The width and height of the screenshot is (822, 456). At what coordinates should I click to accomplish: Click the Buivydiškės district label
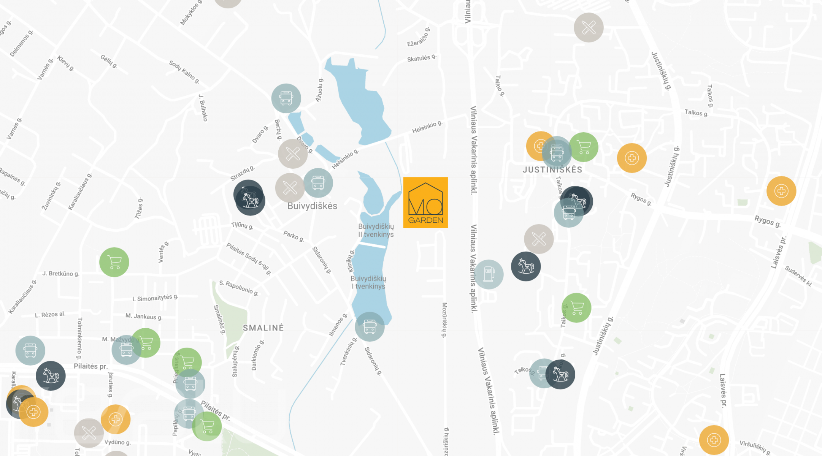[312, 206]
